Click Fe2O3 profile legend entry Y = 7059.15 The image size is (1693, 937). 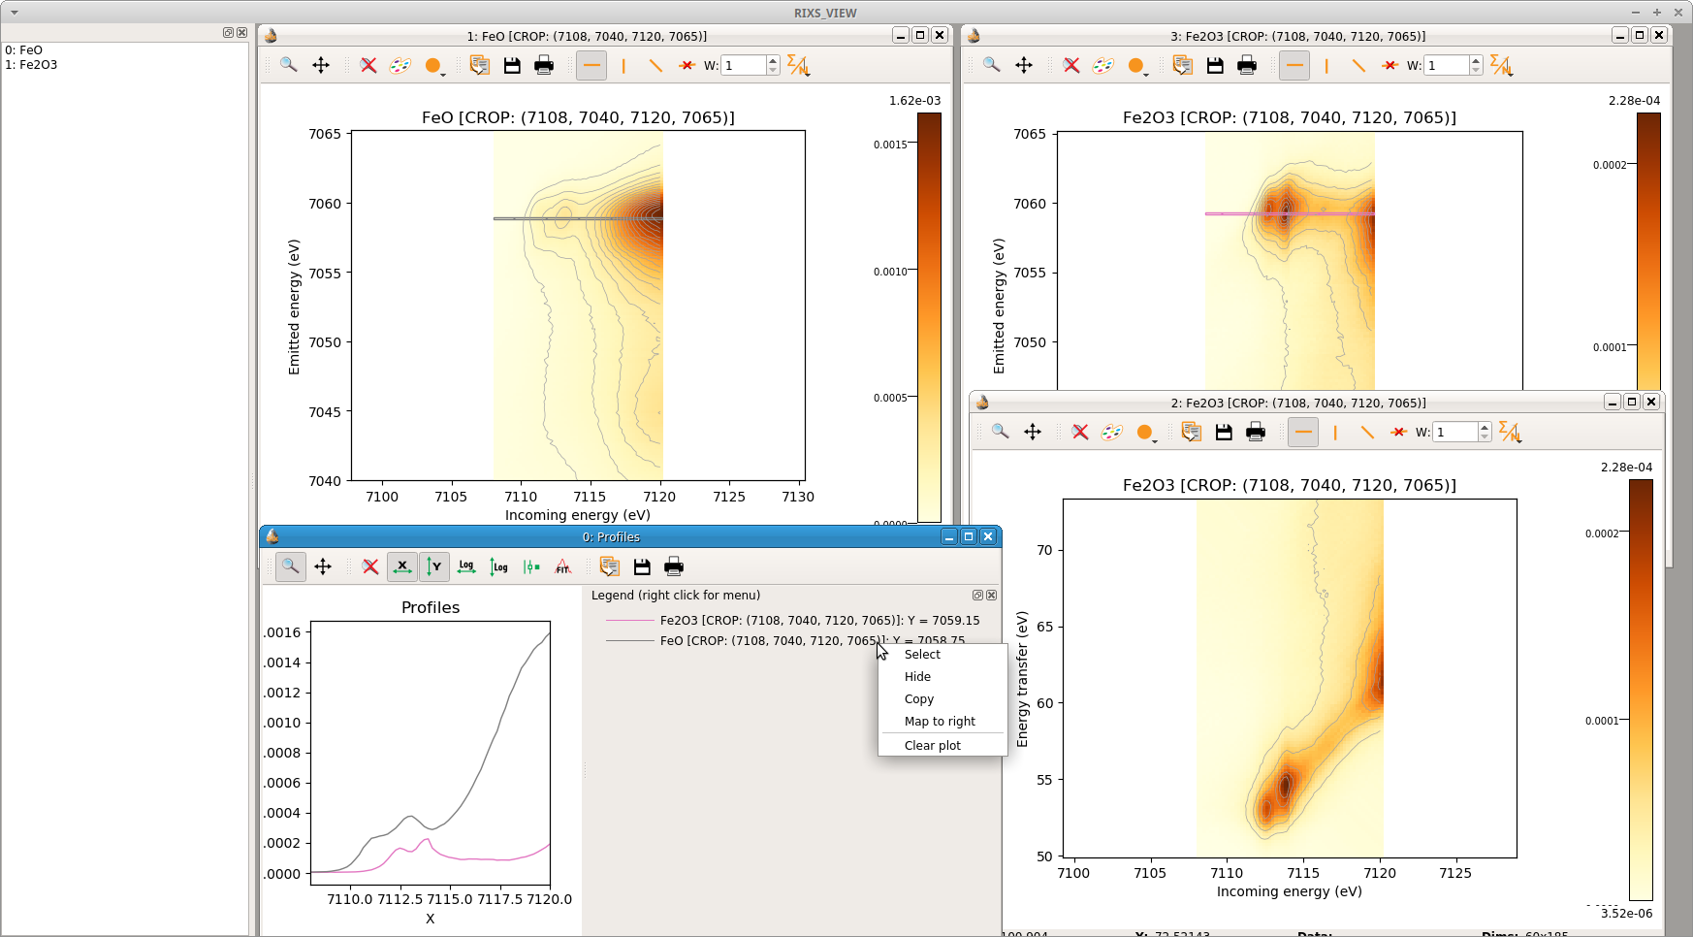pos(819,621)
